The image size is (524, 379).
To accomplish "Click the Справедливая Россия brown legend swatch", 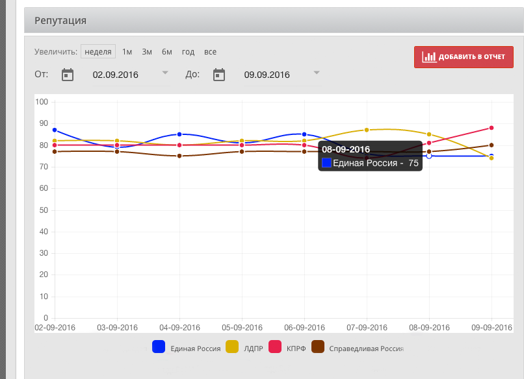I will point(318,347).
